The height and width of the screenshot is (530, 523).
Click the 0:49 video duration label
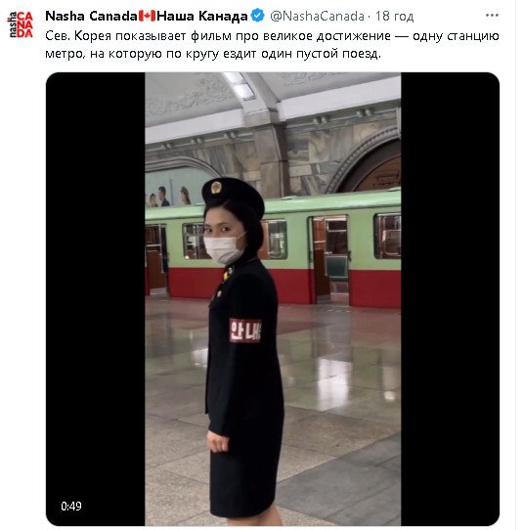tap(71, 506)
